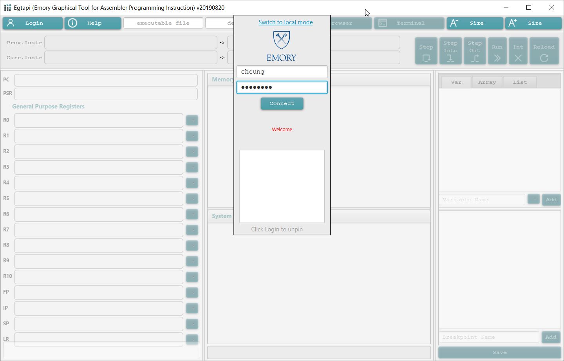
Task: Open the R8 register format dropdown
Action: 192,245
